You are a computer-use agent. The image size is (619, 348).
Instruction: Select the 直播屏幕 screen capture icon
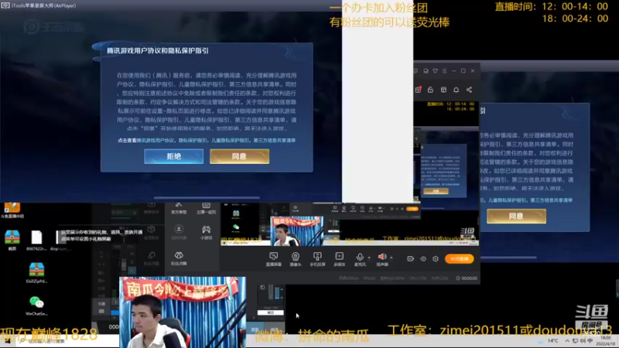pyautogui.click(x=274, y=259)
